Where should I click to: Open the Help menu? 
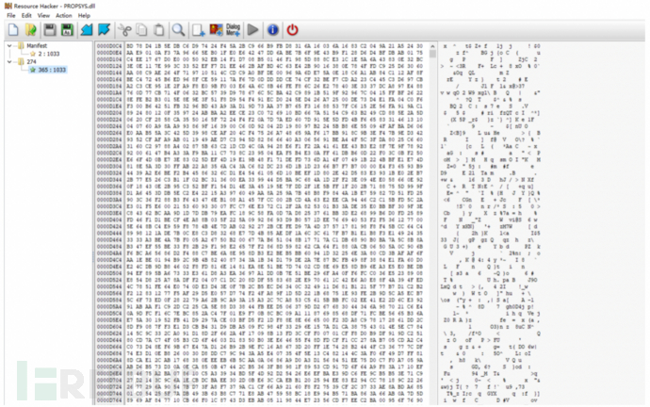84,16
